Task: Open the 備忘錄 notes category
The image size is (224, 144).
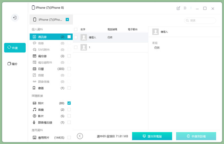Action: [x=51, y=56]
